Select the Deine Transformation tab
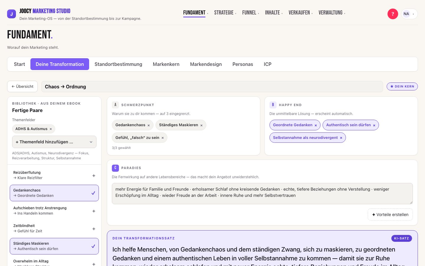Viewport: 425px width, 266px height. point(60,64)
